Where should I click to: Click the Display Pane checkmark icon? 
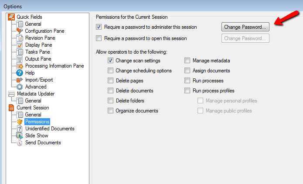click(20, 45)
